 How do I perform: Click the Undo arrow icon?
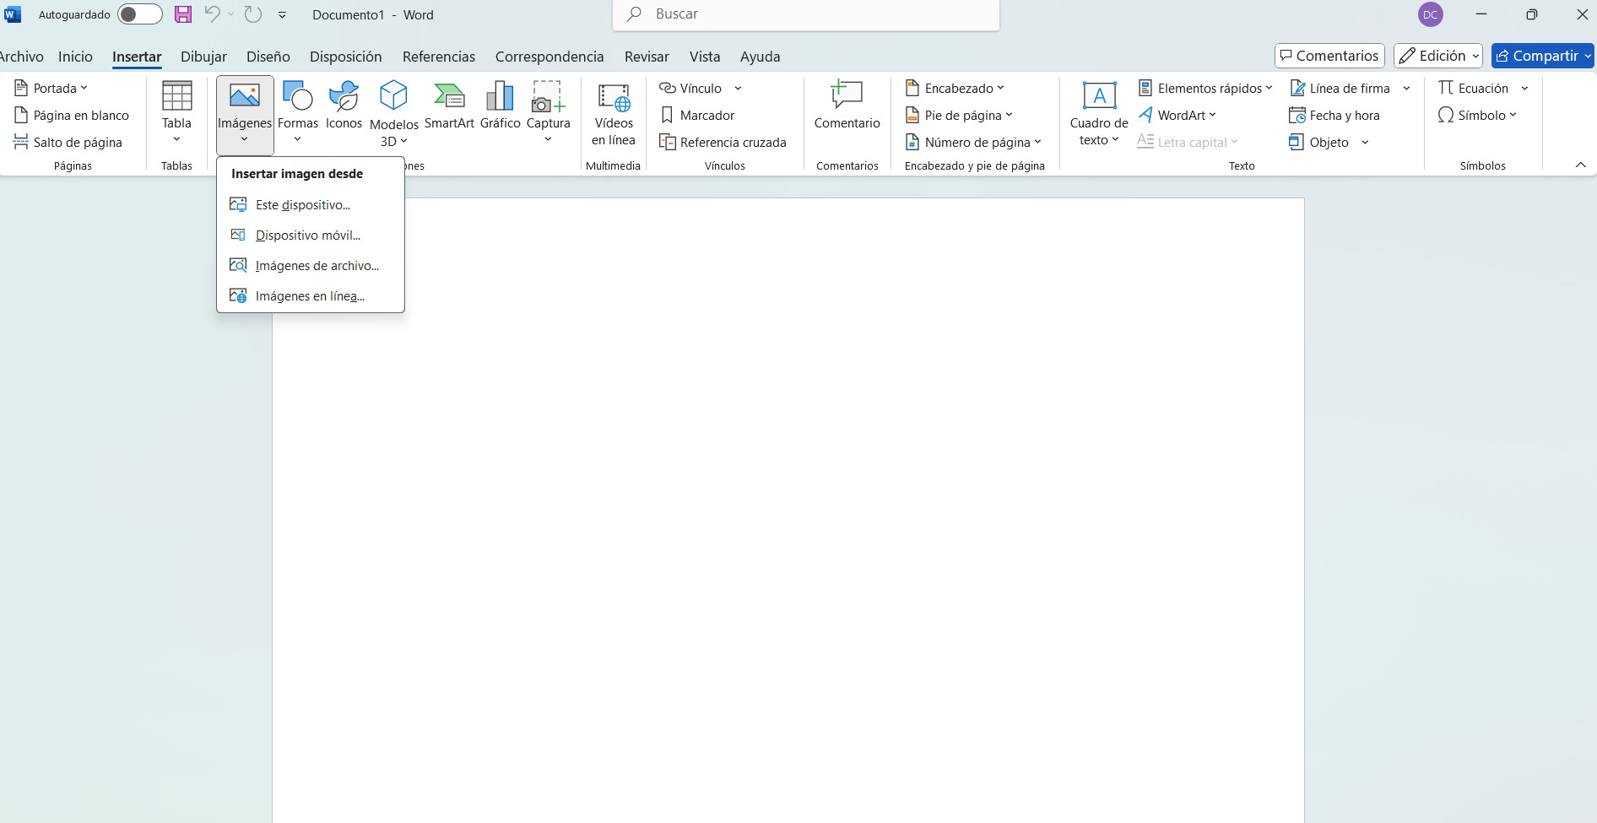(212, 14)
